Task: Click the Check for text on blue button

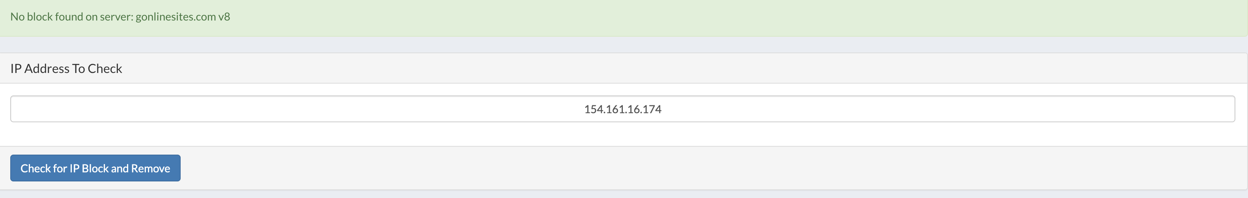Action: pos(44,168)
